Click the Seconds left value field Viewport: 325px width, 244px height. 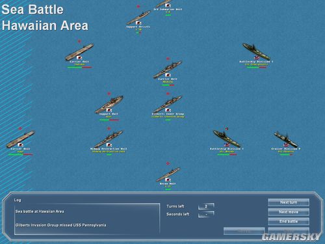tap(206, 214)
